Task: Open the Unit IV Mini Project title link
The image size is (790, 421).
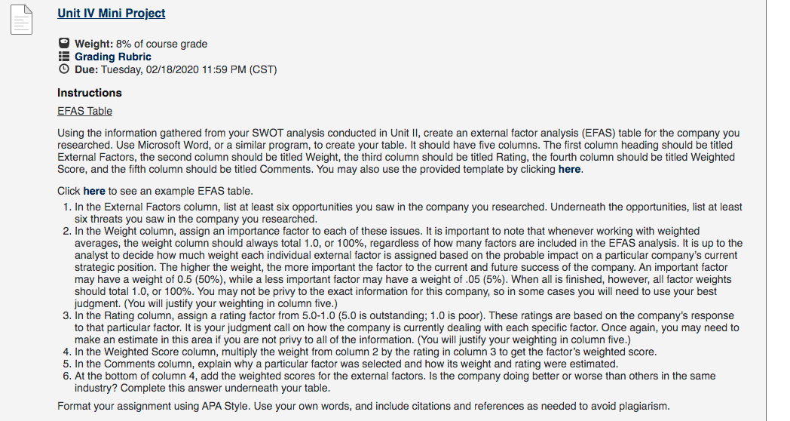Action: [112, 13]
